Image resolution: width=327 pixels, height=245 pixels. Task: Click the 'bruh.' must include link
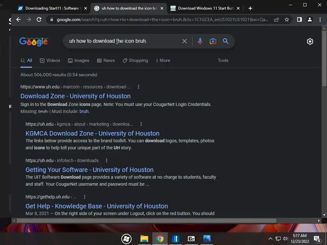coord(84,111)
